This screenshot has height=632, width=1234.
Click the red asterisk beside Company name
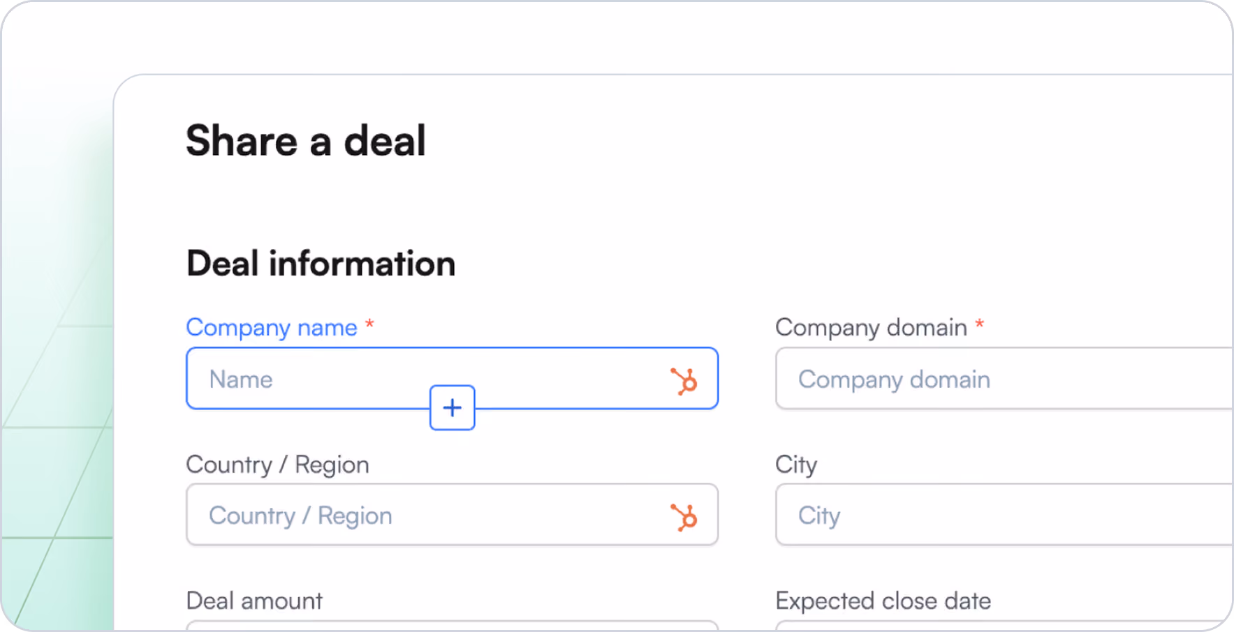point(370,324)
